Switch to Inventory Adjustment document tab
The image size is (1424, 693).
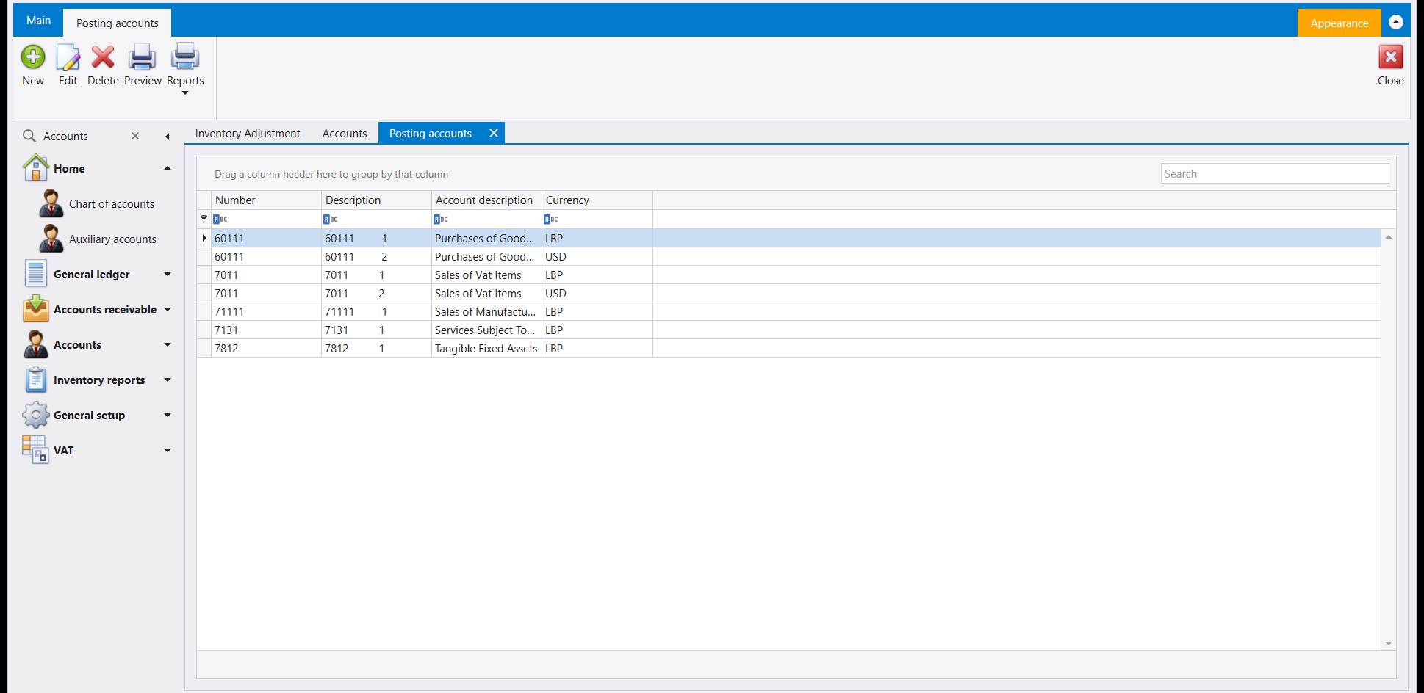tap(248, 133)
